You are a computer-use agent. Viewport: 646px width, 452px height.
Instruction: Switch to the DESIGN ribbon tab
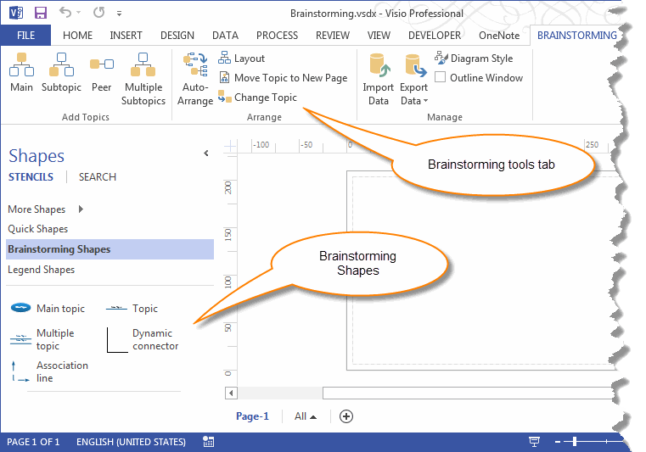177,36
